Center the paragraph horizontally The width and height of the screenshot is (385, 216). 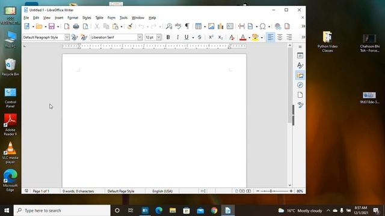pos(280,37)
